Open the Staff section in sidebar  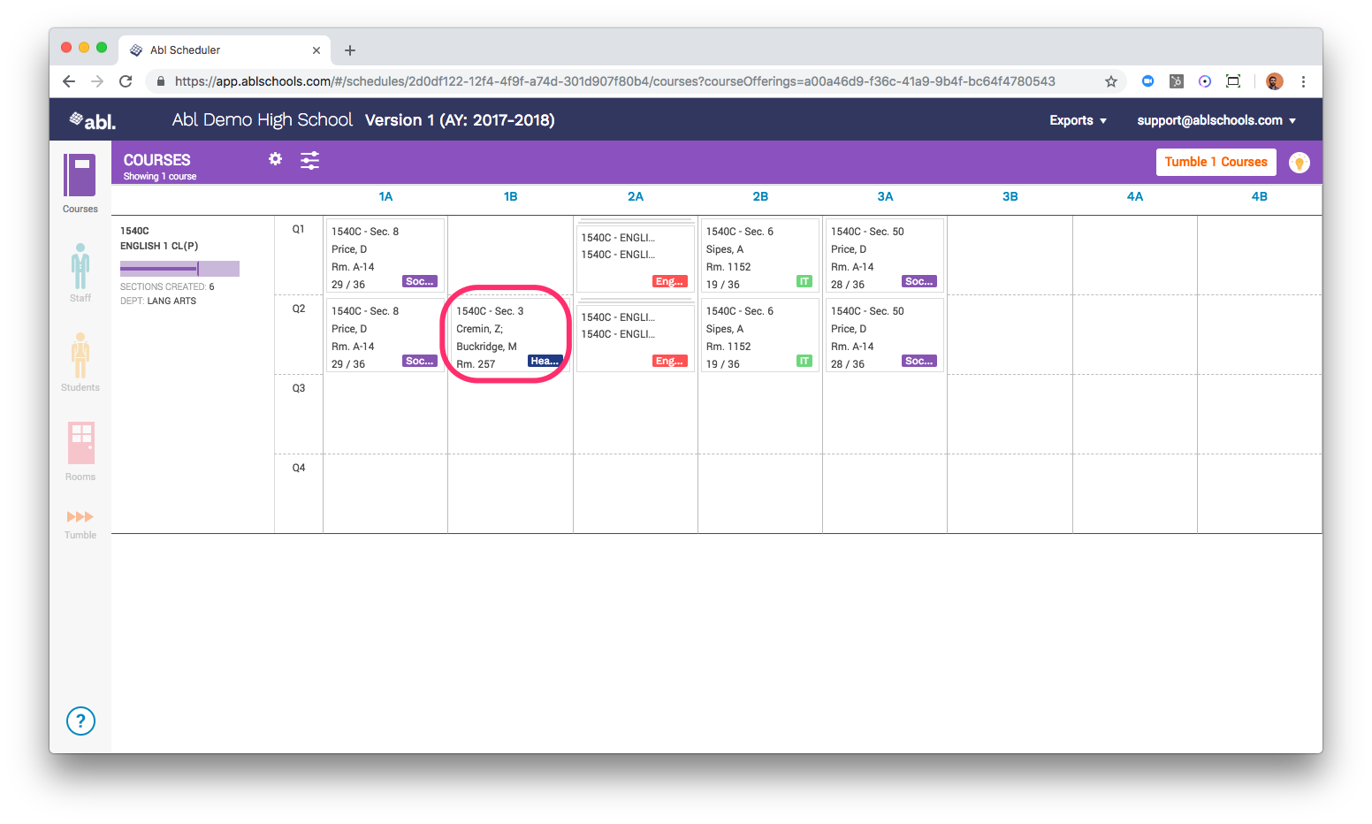80,268
